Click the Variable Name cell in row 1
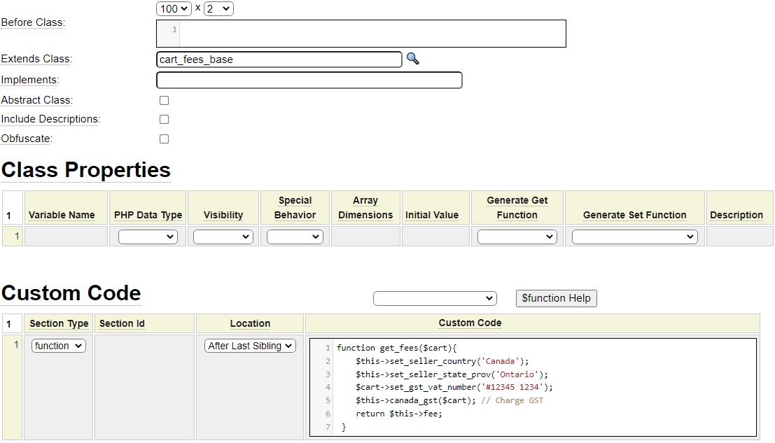Image resolution: width=775 pixels, height=443 pixels. [x=66, y=237]
